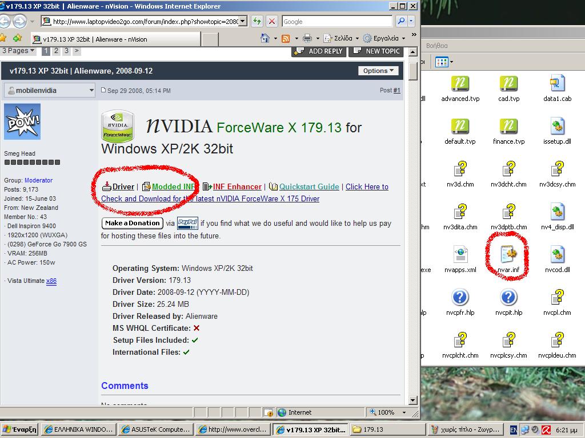Select nv3dcht.chm help file
This screenshot has width=585, height=438.
tap(508, 174)
